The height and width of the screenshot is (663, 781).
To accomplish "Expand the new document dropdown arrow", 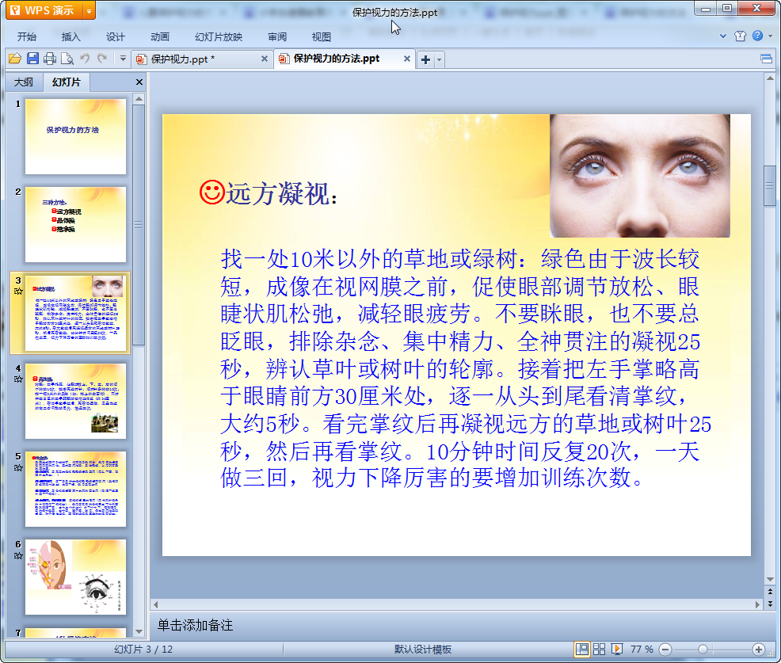I will click(x=439, y=59).
